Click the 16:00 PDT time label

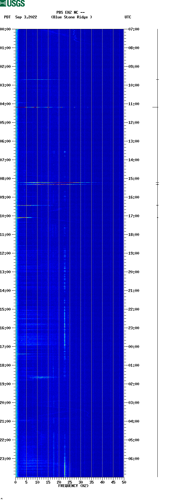[6, 328]
